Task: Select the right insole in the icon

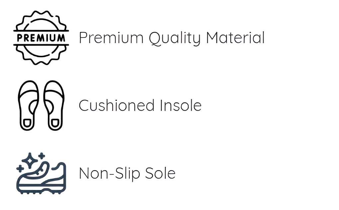Action: (x=54, y=105)
